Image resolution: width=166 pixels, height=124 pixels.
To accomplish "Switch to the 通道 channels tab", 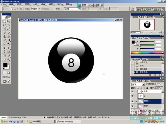I will 141,81.
